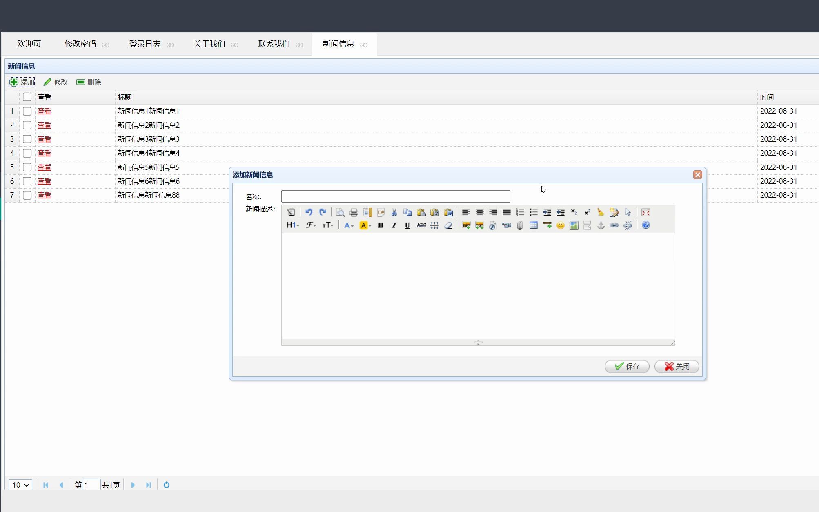Apply strikethrough formatting
819x512 pixels.
point(421,225)
